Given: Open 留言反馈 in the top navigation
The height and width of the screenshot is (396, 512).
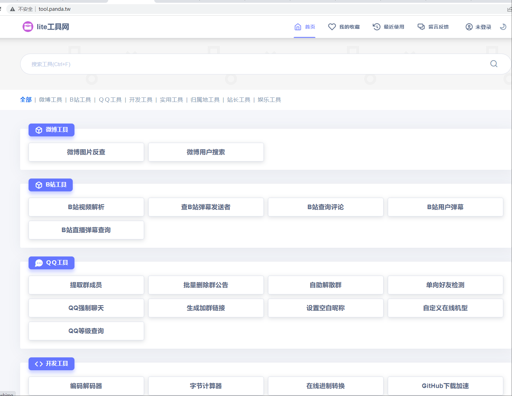Looking at the screenshot, I should tap(433, 27).
